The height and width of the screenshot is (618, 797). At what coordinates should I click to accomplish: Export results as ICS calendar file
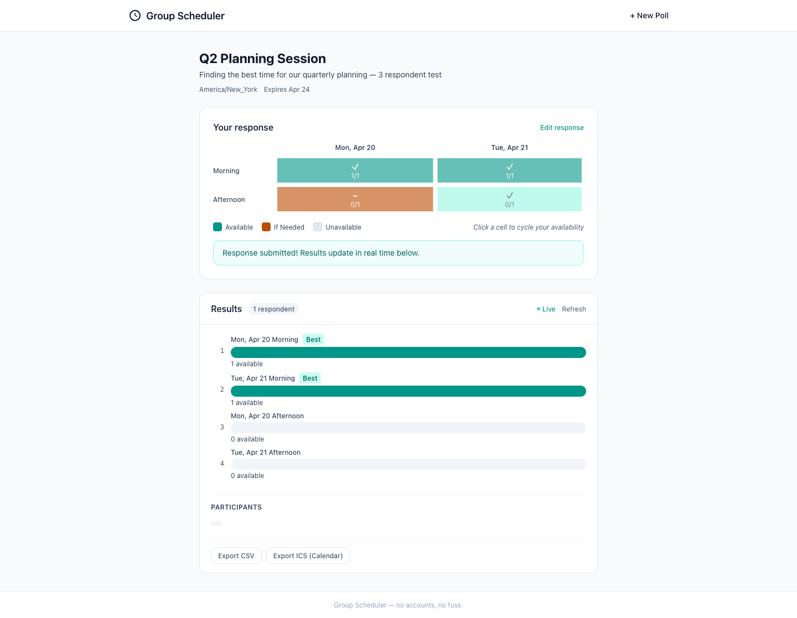[308, 556]
